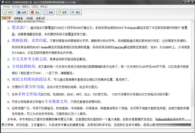Open the 报告 (Report) toolbar button

pos(49,12)
